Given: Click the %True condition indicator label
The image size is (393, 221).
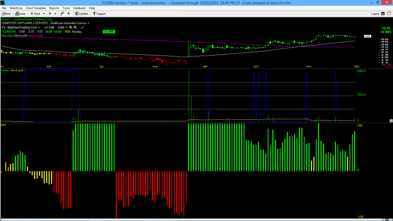Looking at the screenshot, I should click(49, 71).
